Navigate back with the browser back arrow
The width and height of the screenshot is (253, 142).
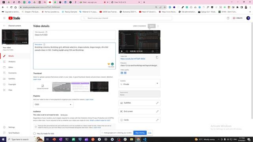(x=3, y=7)
